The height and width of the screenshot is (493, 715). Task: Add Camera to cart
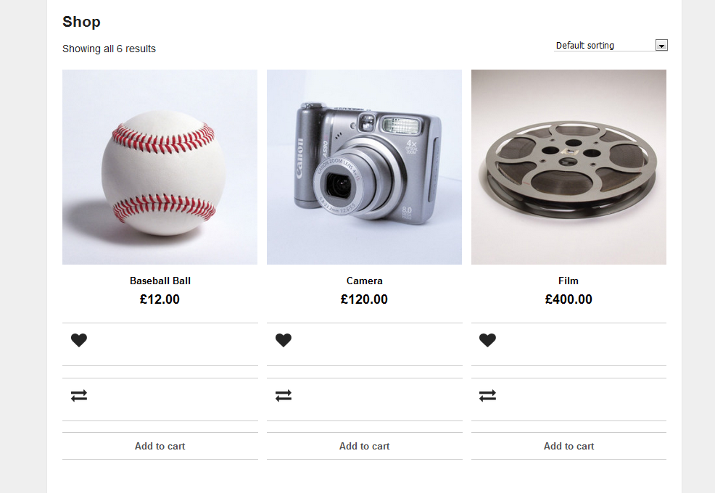coord(365,447)
